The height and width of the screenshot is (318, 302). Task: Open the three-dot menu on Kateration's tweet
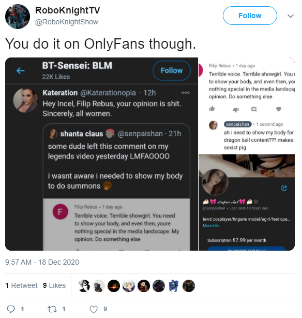185,93
